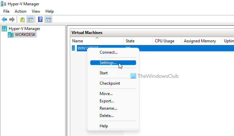The height and width of the screenshot is (136, 234).
Task: Select the WIN11TEST virtual machine row
Action: click(152, 48)
